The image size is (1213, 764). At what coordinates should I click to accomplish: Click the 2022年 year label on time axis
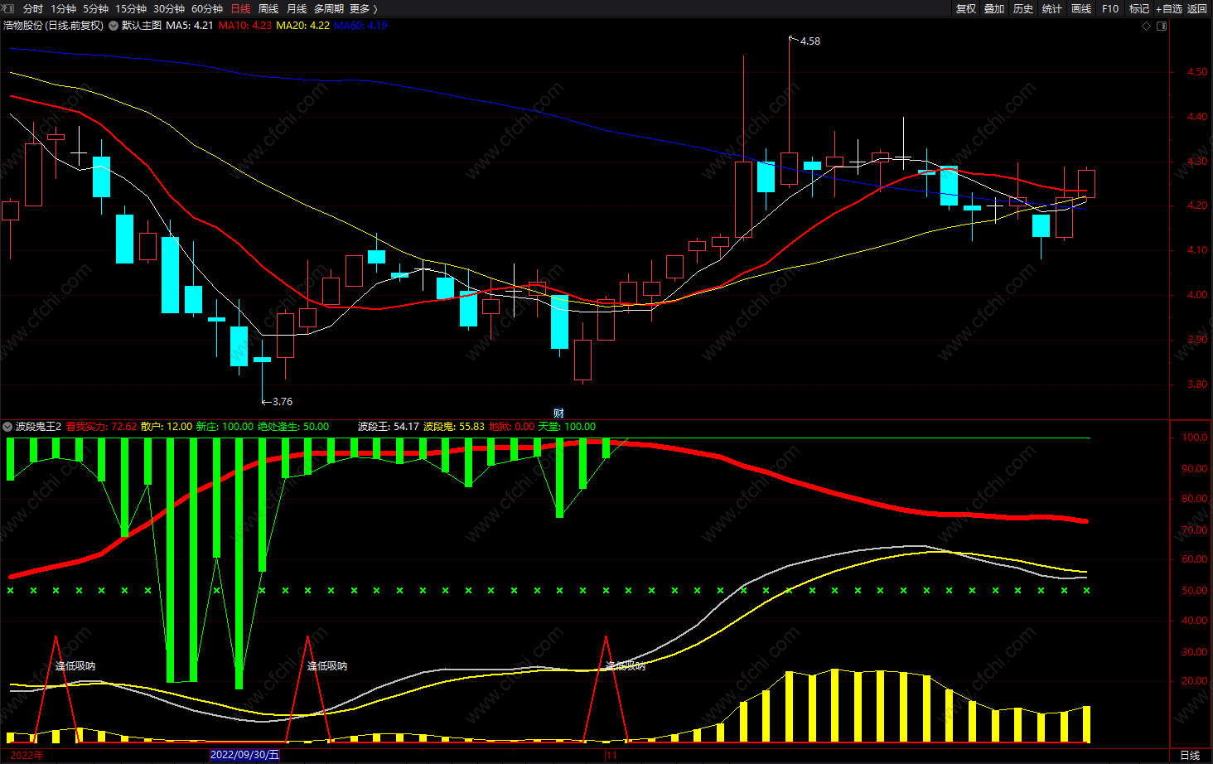(27, 755)
